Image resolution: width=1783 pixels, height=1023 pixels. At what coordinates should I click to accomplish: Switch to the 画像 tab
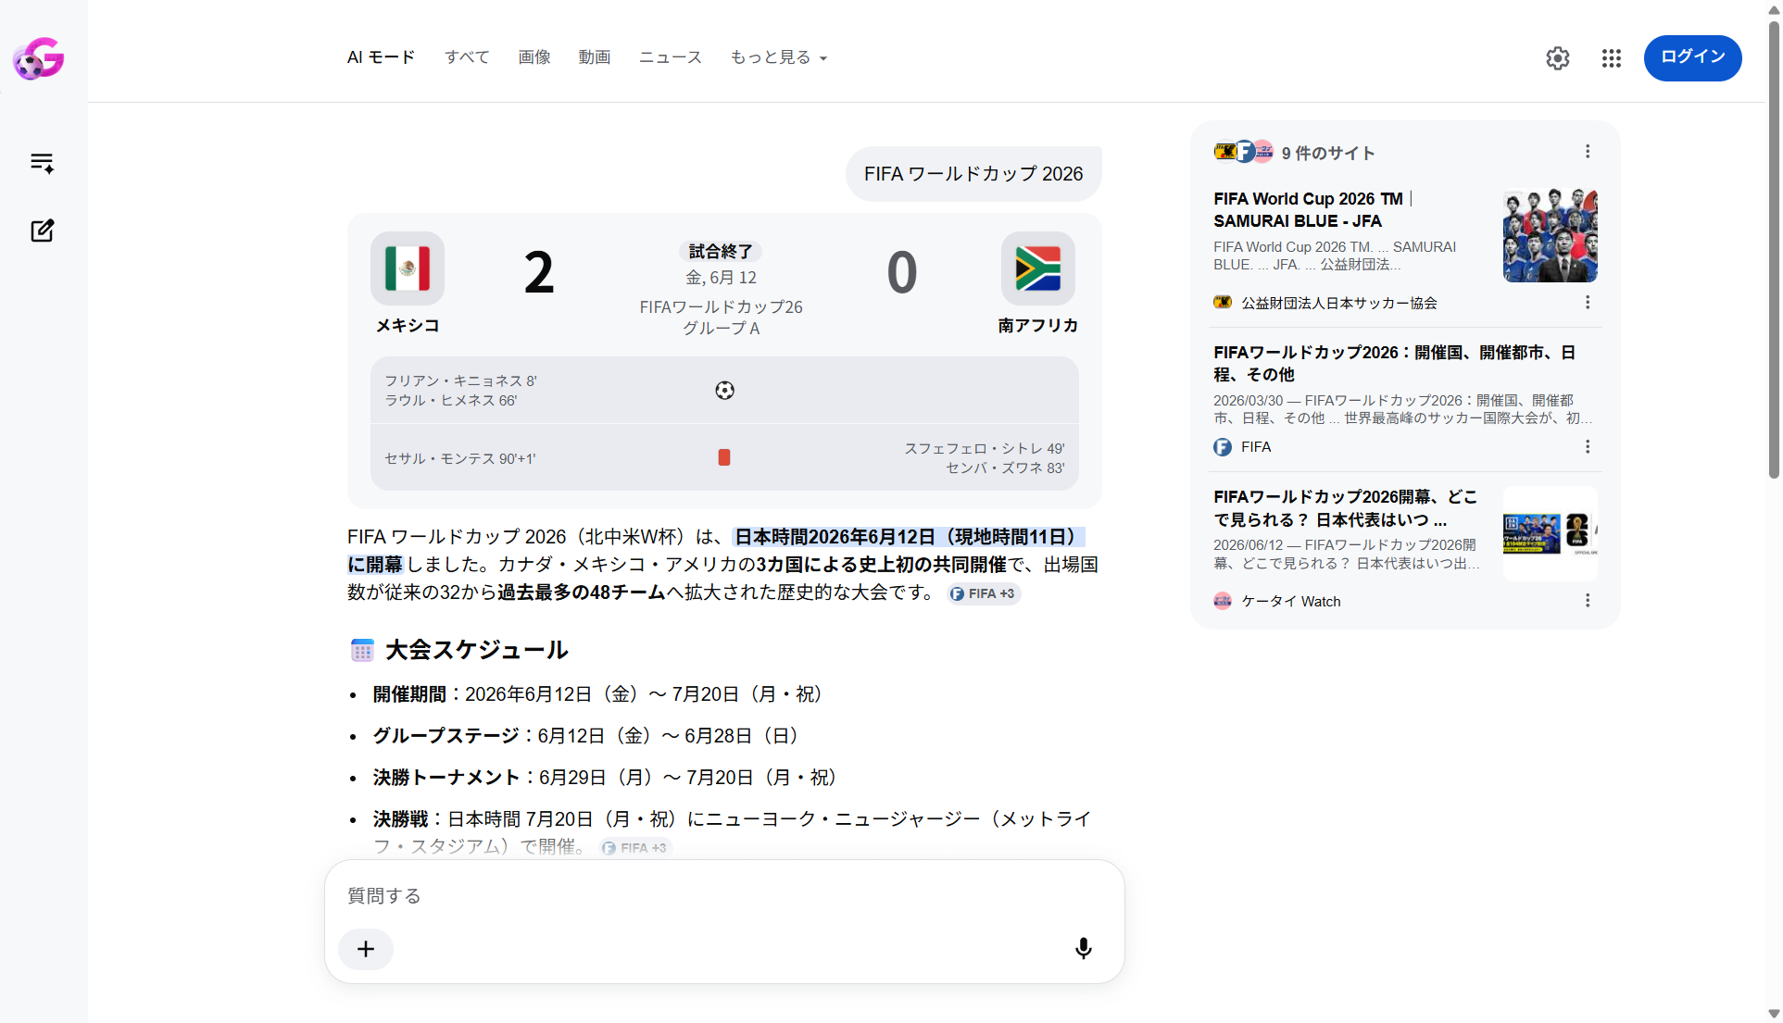click(534, 57)
